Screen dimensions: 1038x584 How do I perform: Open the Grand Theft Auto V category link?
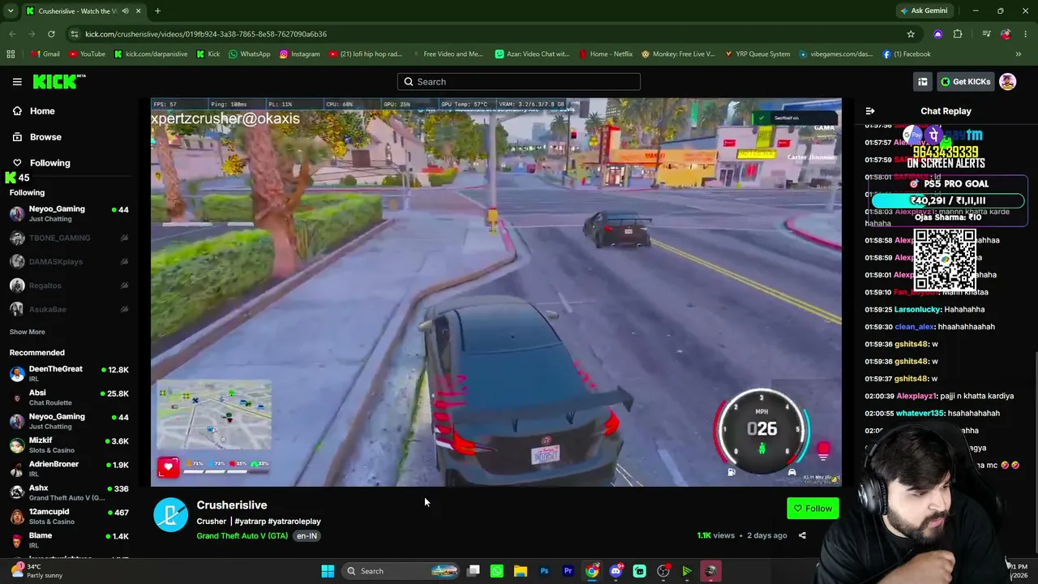pos(242,536)
